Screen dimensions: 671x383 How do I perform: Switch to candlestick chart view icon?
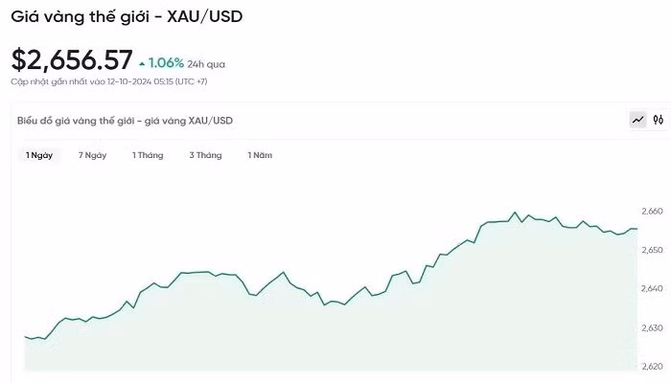tap(659, 121)
